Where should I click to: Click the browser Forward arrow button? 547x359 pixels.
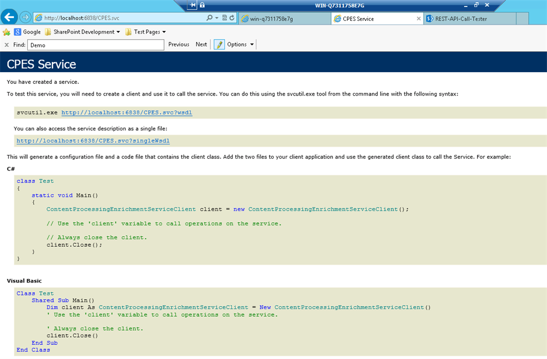tap(25, 17)
